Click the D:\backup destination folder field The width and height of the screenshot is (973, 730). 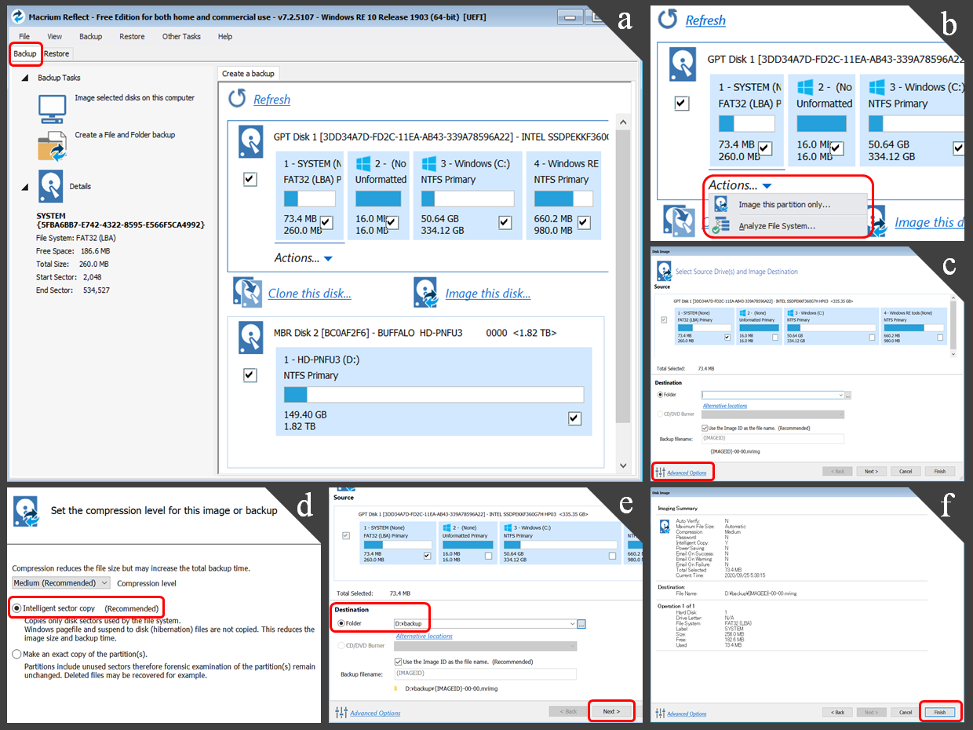coord(483,623)
